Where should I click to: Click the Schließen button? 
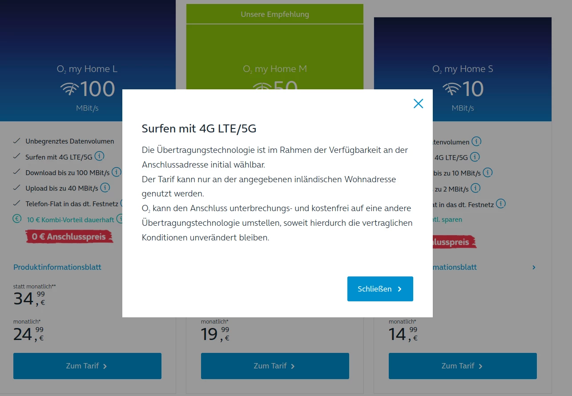click(380, 289)
